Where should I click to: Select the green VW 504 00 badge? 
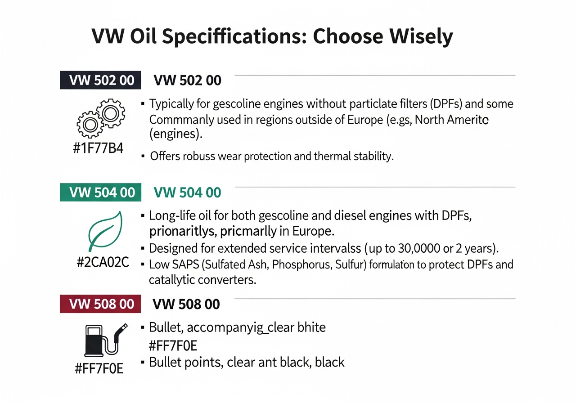pos(101,193)
